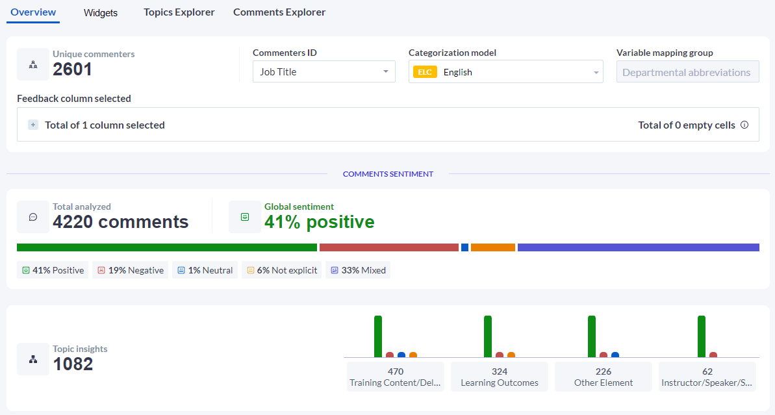The width and height of the screenshot is (775, 415).
Task: Open the Topics Explorer tab
Action: 179,12
